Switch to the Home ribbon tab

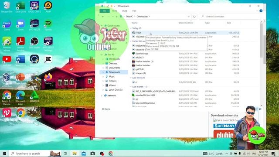[115, 11]
